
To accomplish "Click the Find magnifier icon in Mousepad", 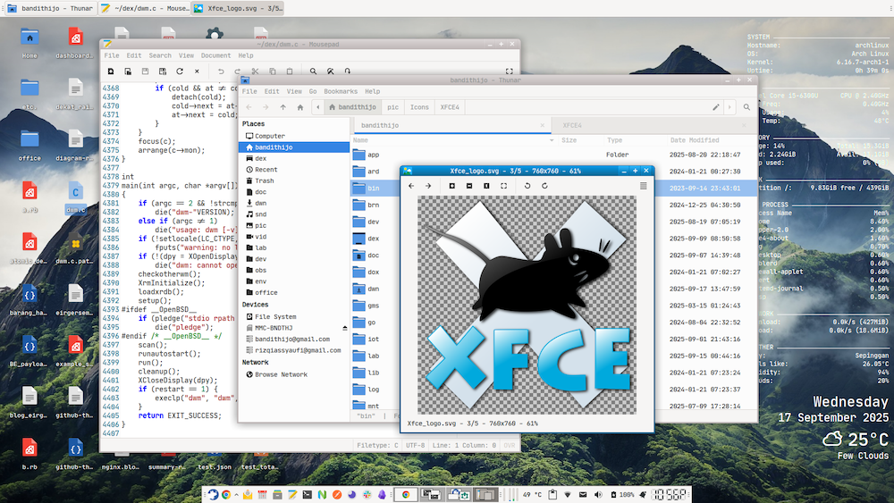I will pos(310,71).
